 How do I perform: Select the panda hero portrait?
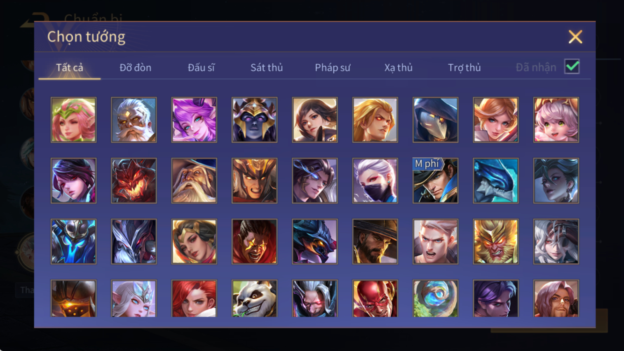254,298
